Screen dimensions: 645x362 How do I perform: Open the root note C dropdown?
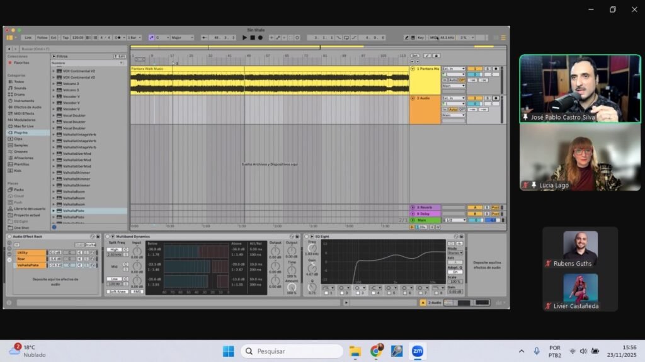point(162,37)
